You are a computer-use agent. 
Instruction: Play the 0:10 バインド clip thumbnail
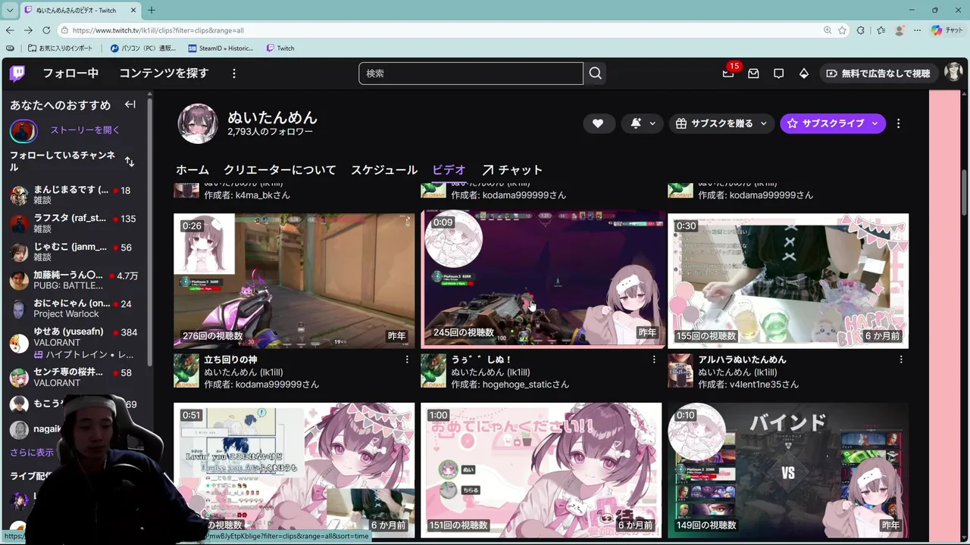click(x=788, y=470)
